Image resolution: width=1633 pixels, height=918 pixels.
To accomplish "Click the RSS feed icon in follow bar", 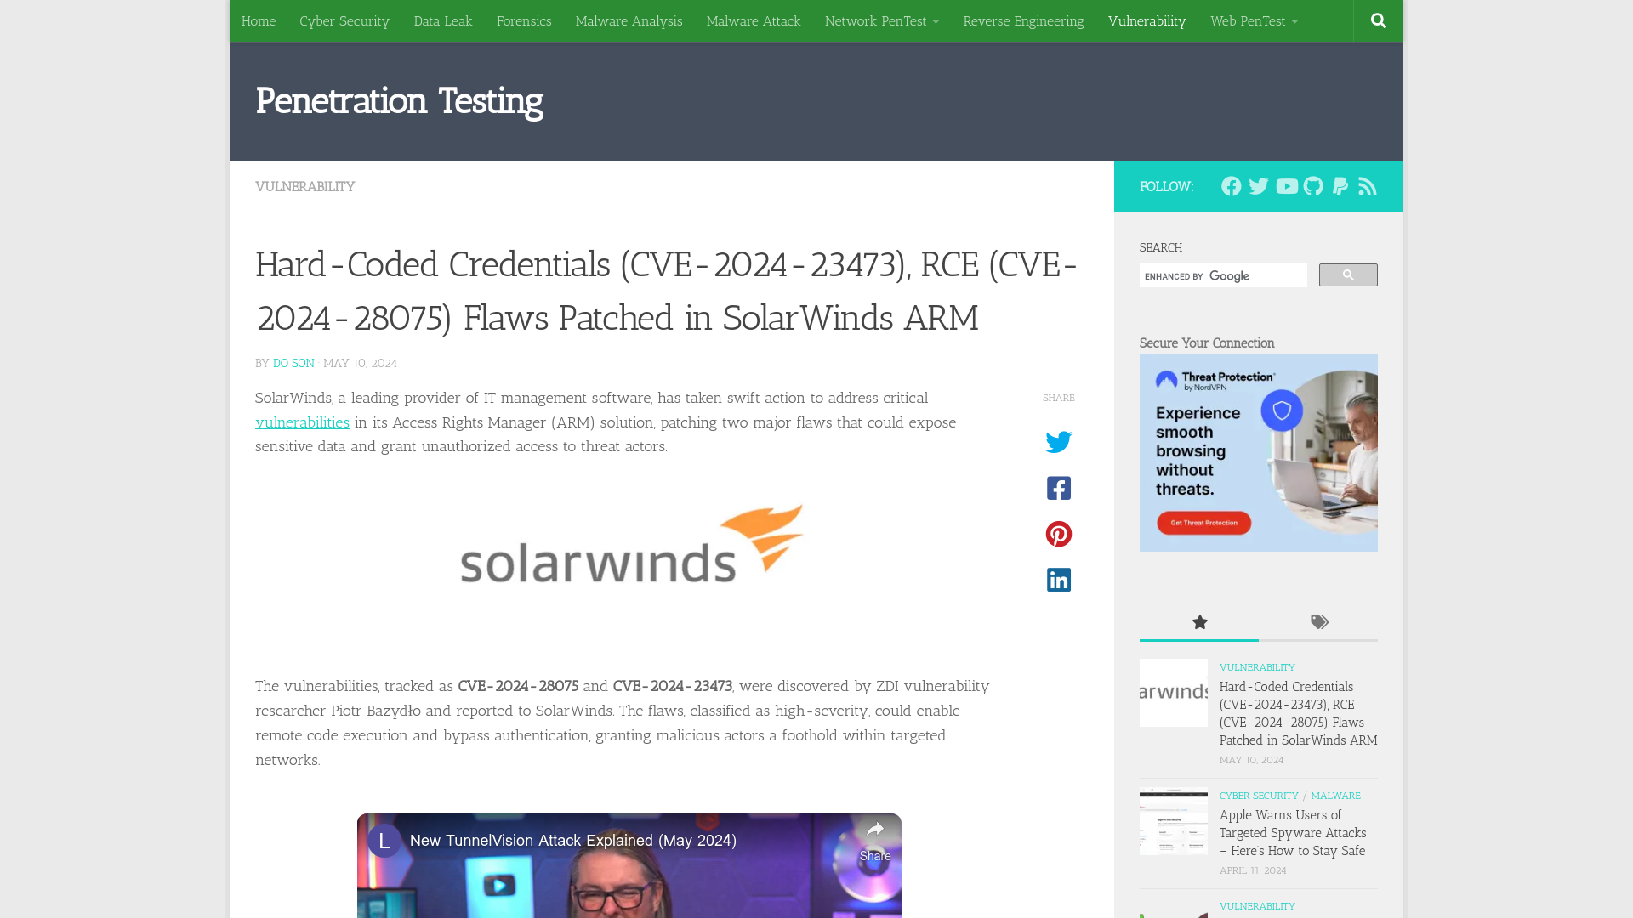I will pyautogui.click(x=1367, y=185).
